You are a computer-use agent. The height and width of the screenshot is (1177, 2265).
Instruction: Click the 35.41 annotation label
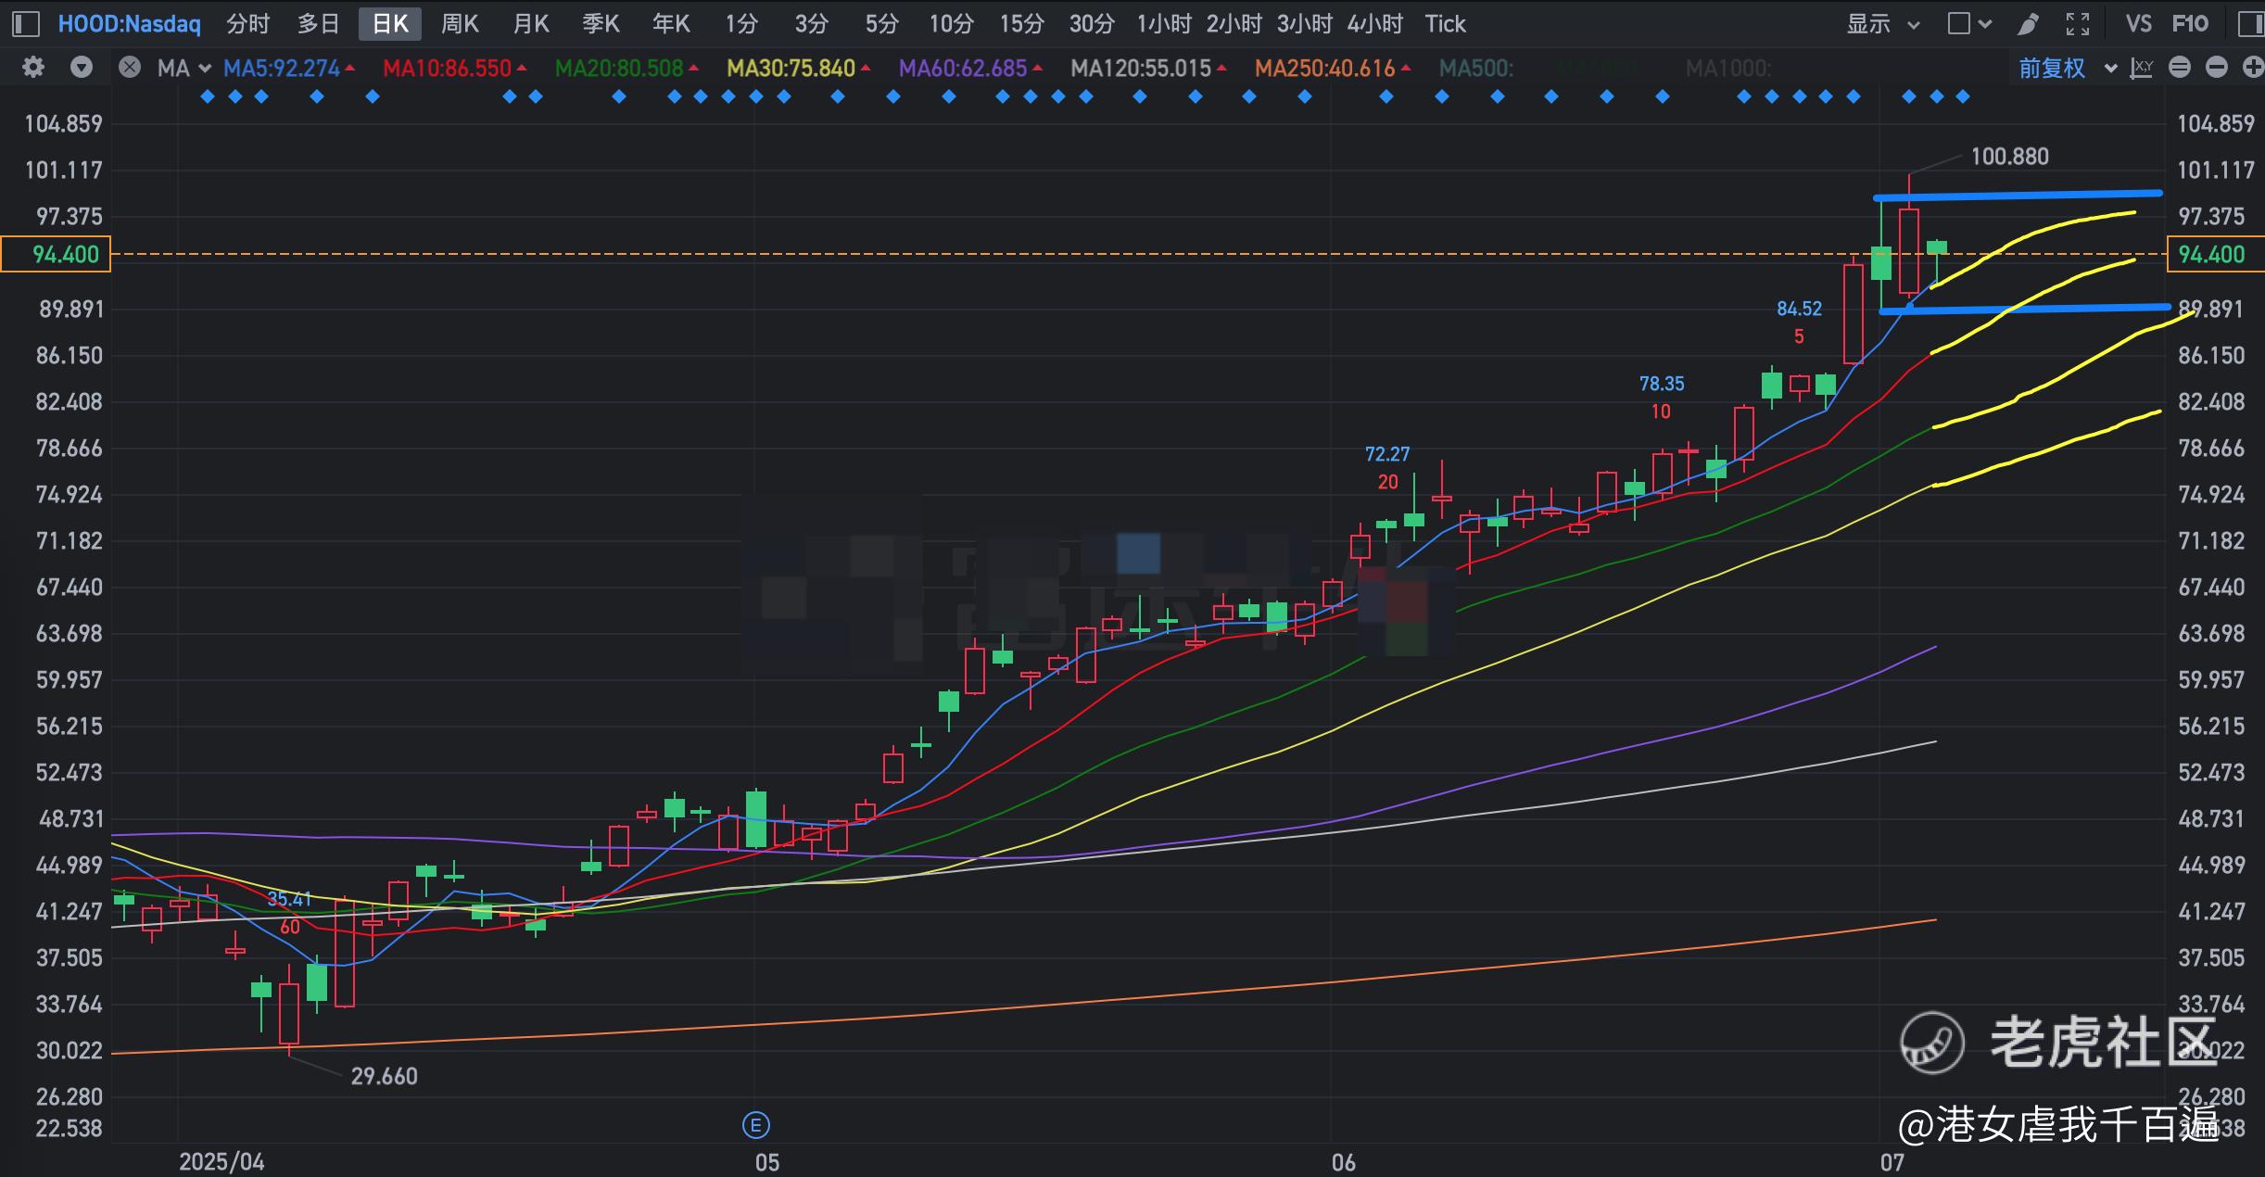click(x=289, y=899)
